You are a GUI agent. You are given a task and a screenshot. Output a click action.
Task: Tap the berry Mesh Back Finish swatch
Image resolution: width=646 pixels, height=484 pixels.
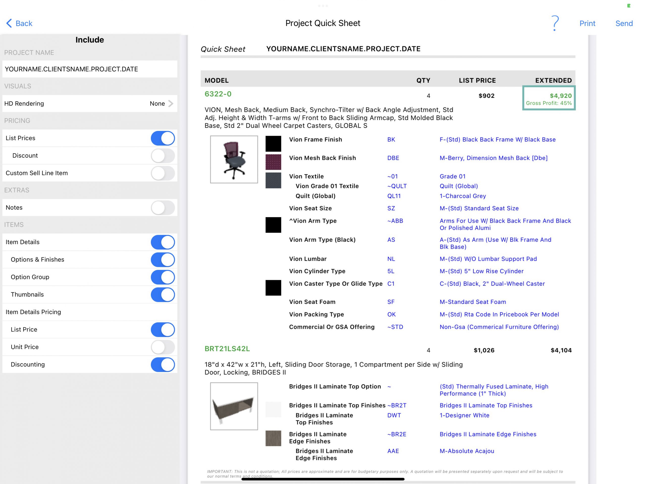pos(273,162)
